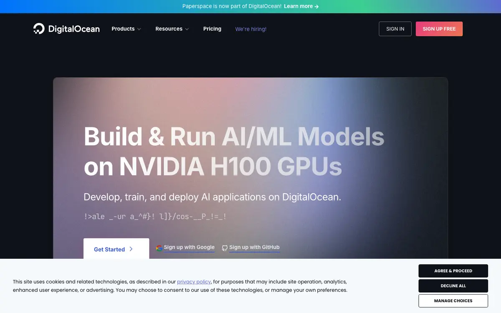The height and width of the screenshot is (313, 501).
Task: Click the SIGN IN button
Action: [x=395, y=29]
